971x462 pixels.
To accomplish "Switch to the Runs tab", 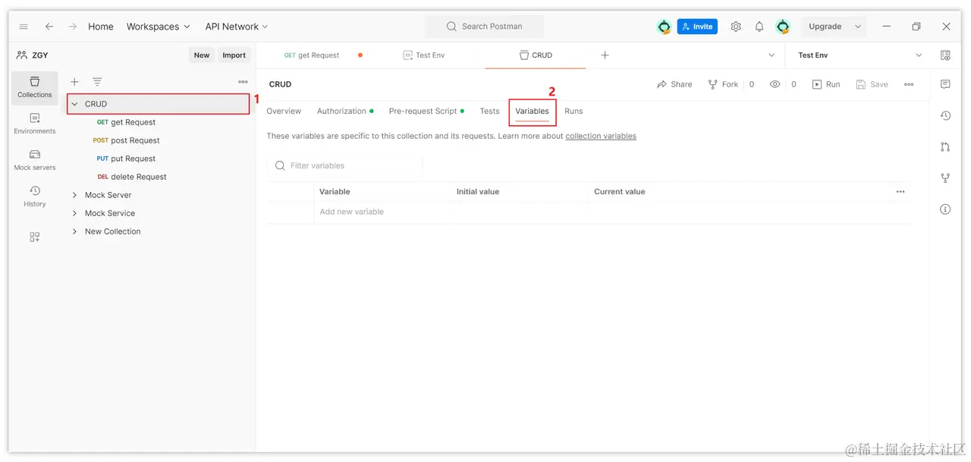I will tap(573, 111).
